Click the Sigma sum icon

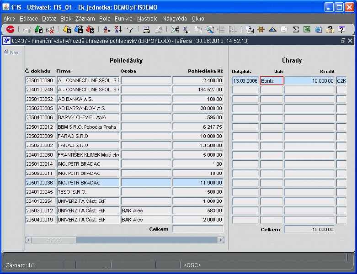click(296, 30)
